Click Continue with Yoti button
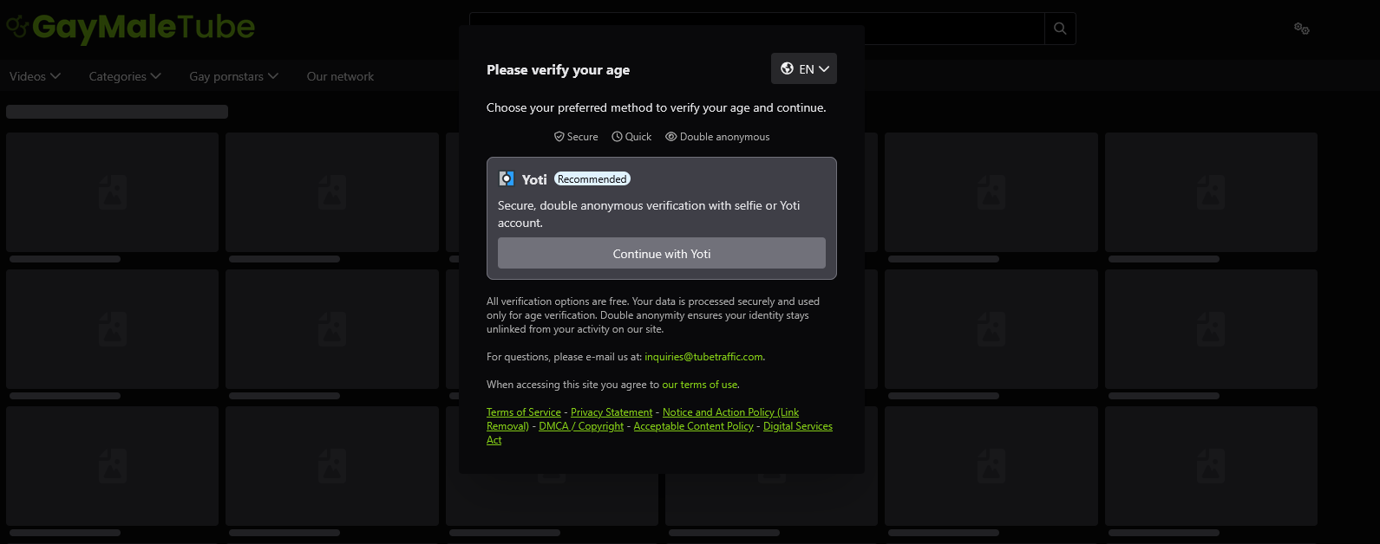 [x=662, y=254]
